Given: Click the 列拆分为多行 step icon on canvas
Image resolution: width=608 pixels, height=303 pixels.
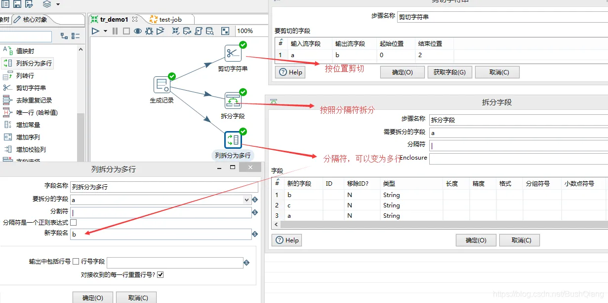Looking at the screenshot, I should (233, 139).
